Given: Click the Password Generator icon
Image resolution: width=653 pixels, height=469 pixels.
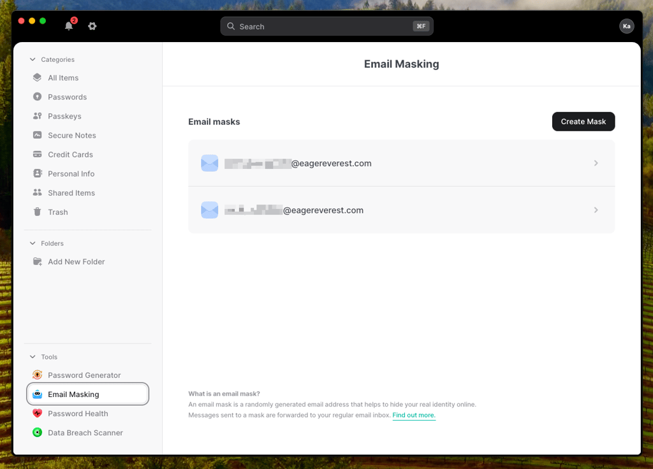Looking at the screenshot, I should coord(38,375).
